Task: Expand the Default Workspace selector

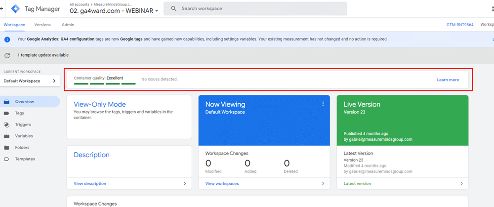Action: point(30,81)
